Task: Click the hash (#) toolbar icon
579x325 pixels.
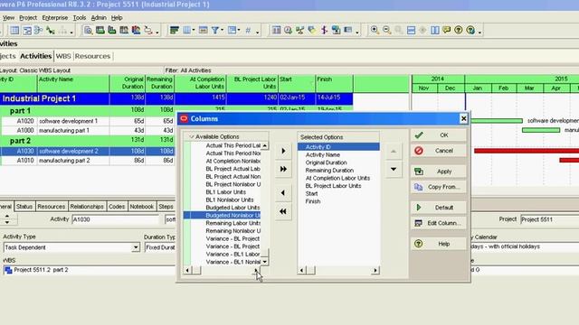Action: 248,30
